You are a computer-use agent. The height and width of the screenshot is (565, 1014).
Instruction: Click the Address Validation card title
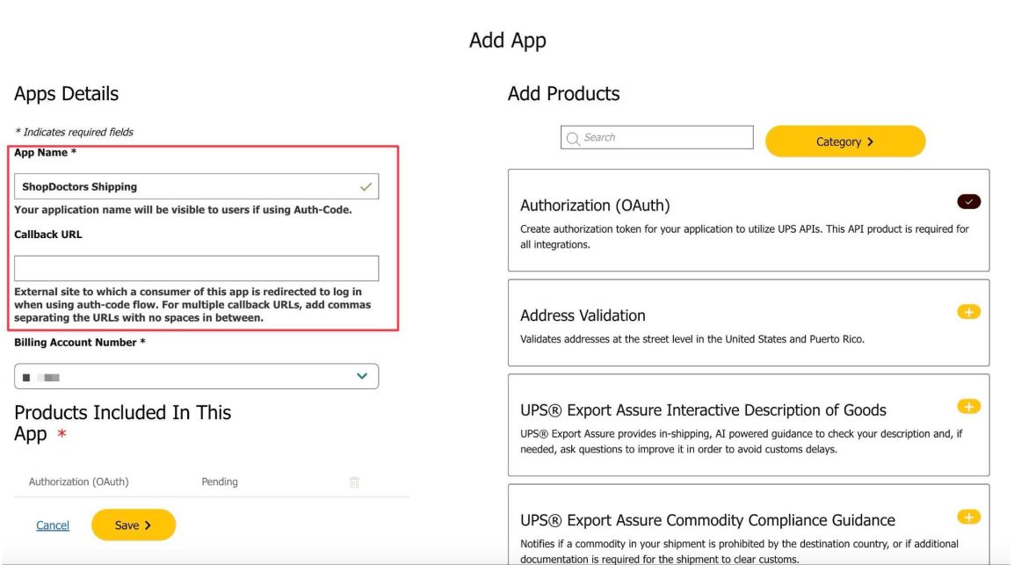pyautogui.click(x=583, y=315)
